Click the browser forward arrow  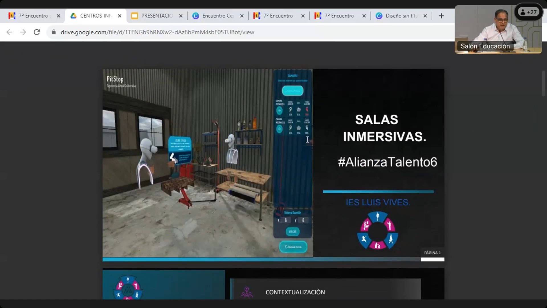pyautogui.click(x=23, y=32)
